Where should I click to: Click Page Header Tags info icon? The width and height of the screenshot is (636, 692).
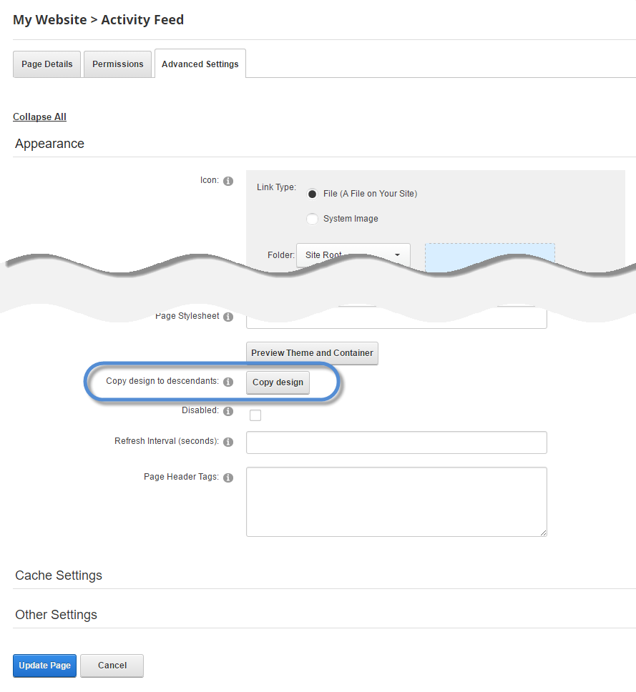(228, 477)
